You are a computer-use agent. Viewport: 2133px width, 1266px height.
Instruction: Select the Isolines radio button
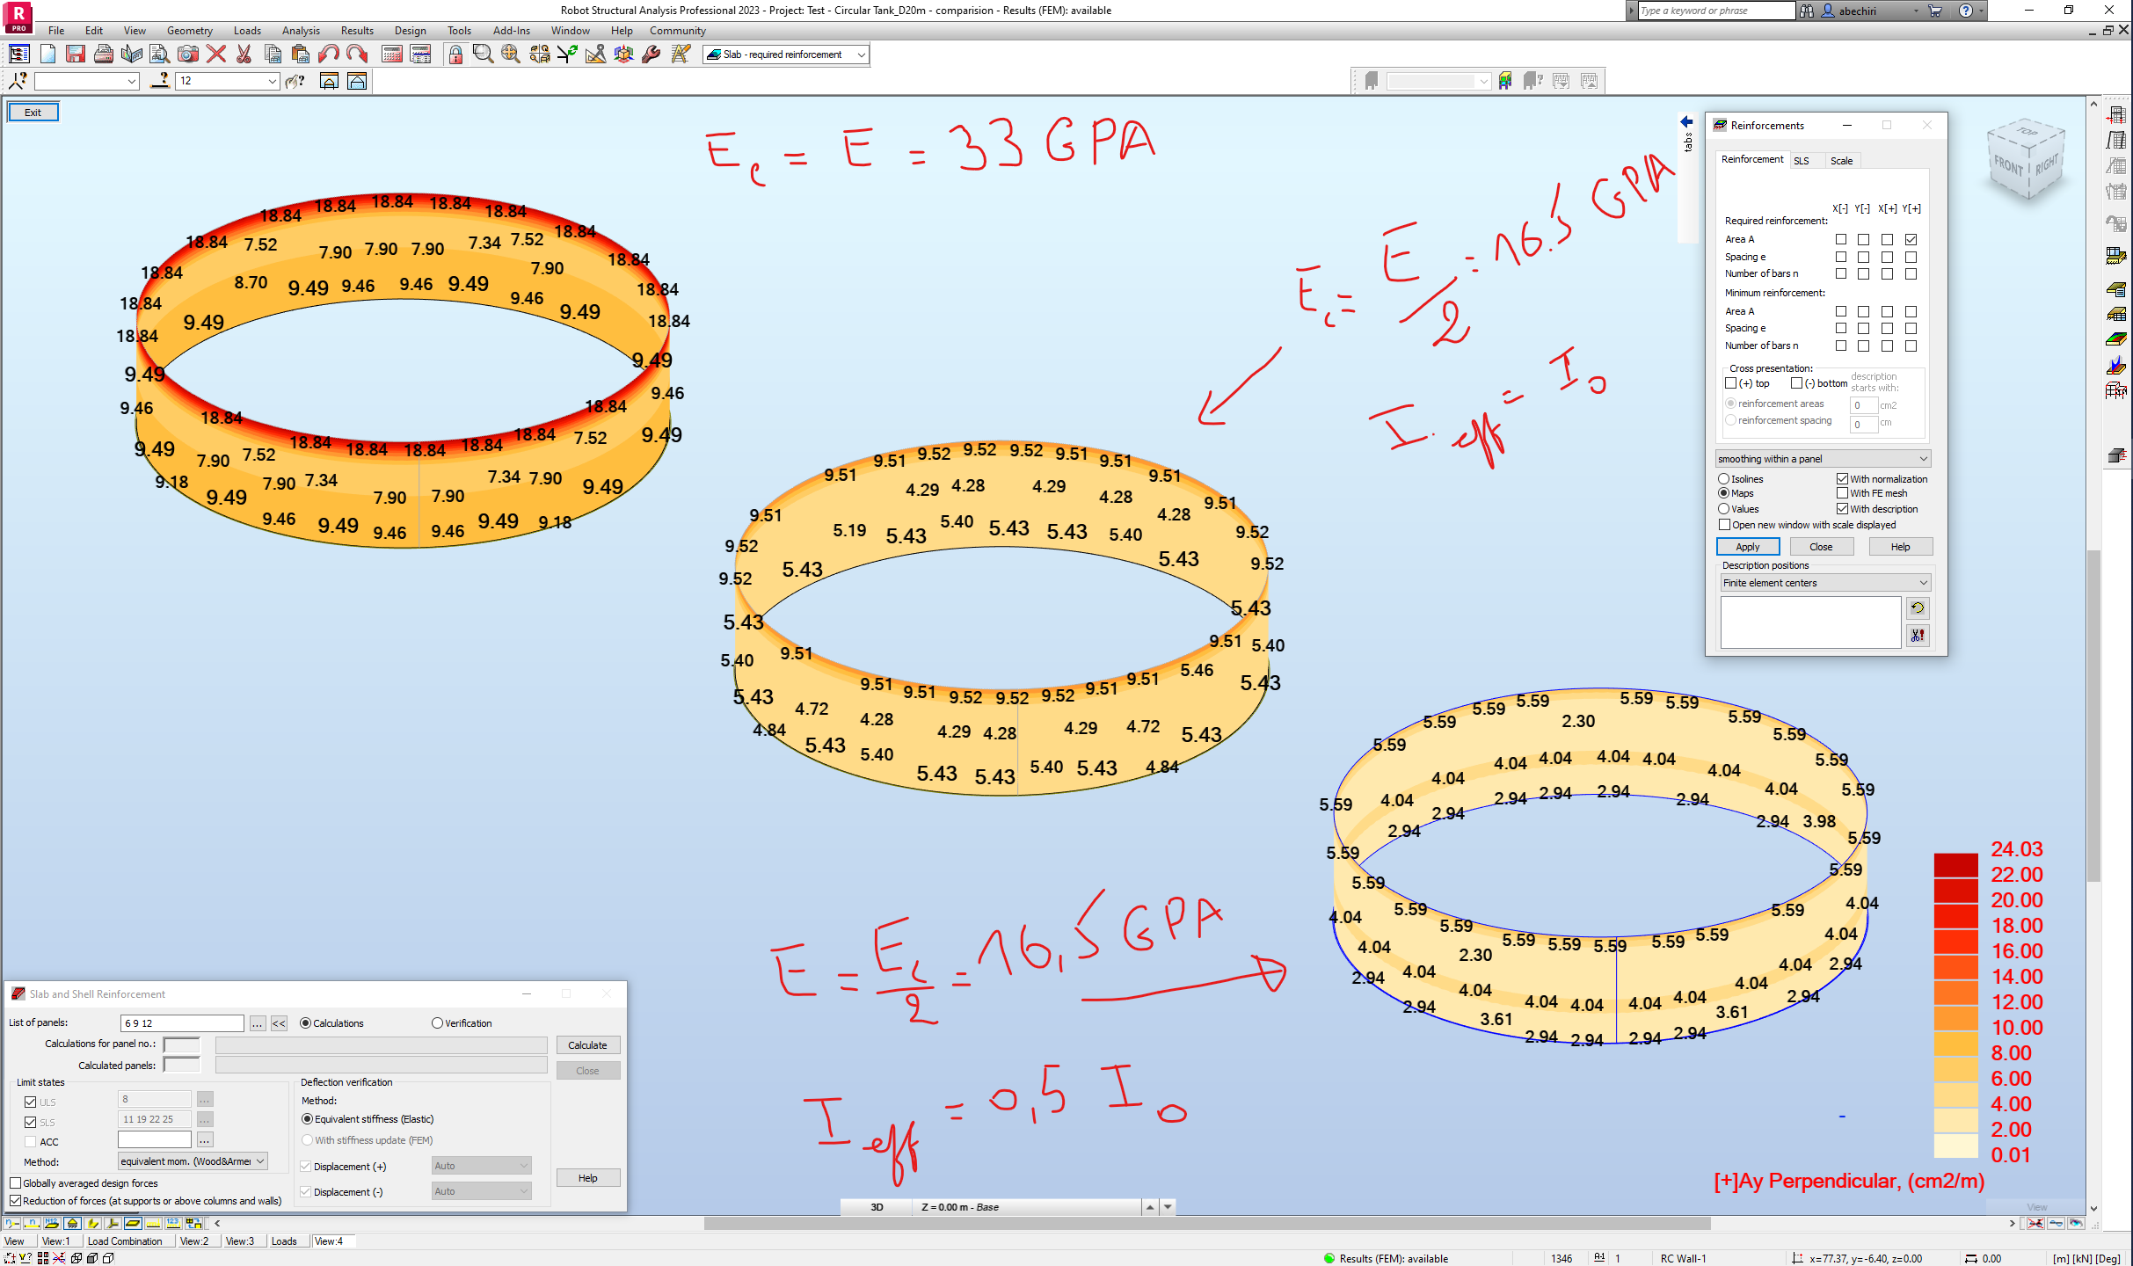[1724, 478]
